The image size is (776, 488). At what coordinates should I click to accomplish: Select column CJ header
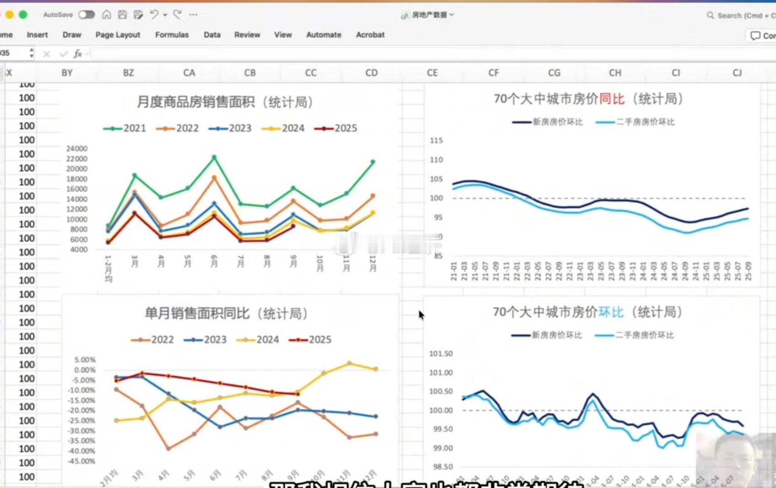(737, 73)
